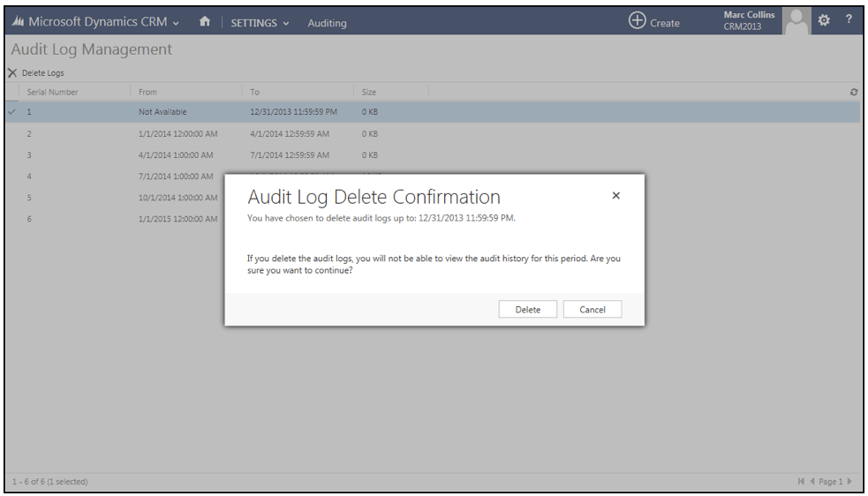Click the Create plus icon

(638, 20)
